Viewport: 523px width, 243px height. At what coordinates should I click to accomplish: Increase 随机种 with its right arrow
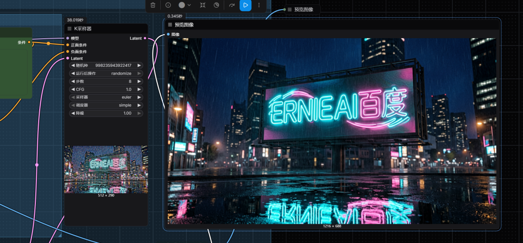pyautogui.click(x=139, y=65)
